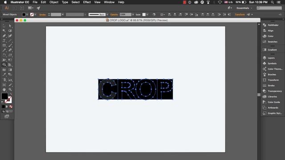Open the Essentials workspace switcher
The width and height of the screenshot is (285, 160).
click(244, 8)
